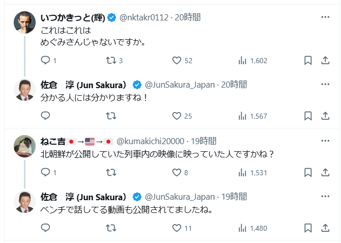This screenshot has height=243, width=341.
Task: Reply to the ねこ吉 tweet
Action: click(45, 172)
